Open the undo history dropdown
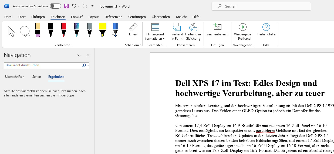This screenshot has width=334, height=154. pyautogui.click(x=79, y=6)
